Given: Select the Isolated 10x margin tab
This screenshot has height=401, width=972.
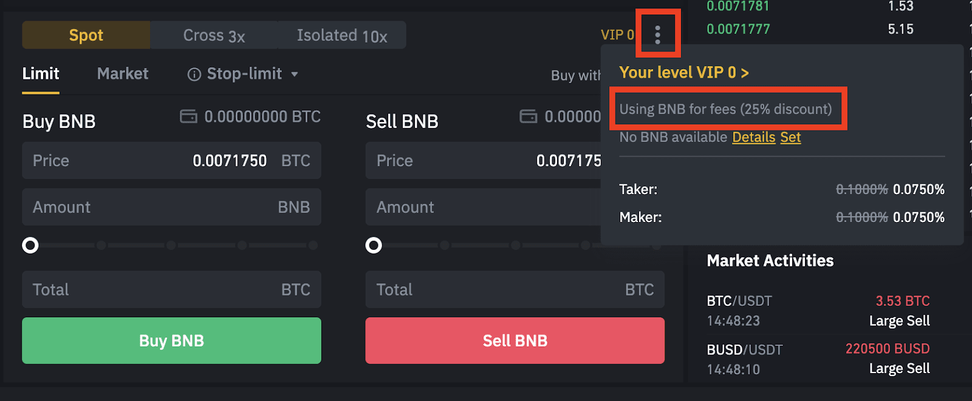Looking at the screenshot, I should click(x=342, y=35).
